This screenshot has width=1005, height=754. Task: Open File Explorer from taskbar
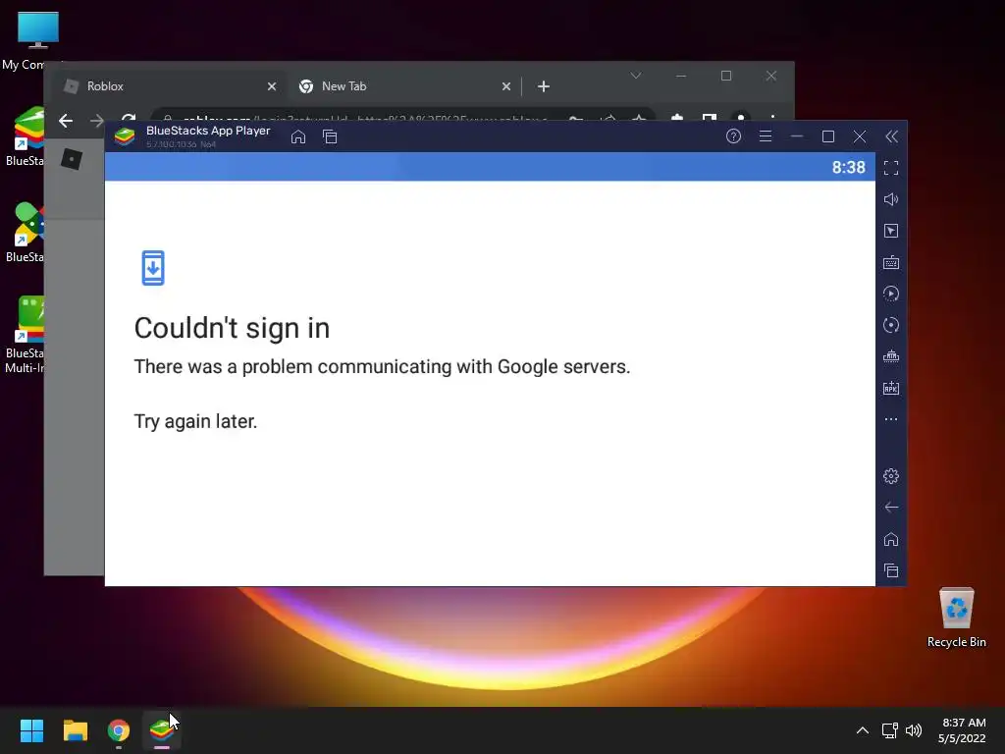tap(75, 730)
